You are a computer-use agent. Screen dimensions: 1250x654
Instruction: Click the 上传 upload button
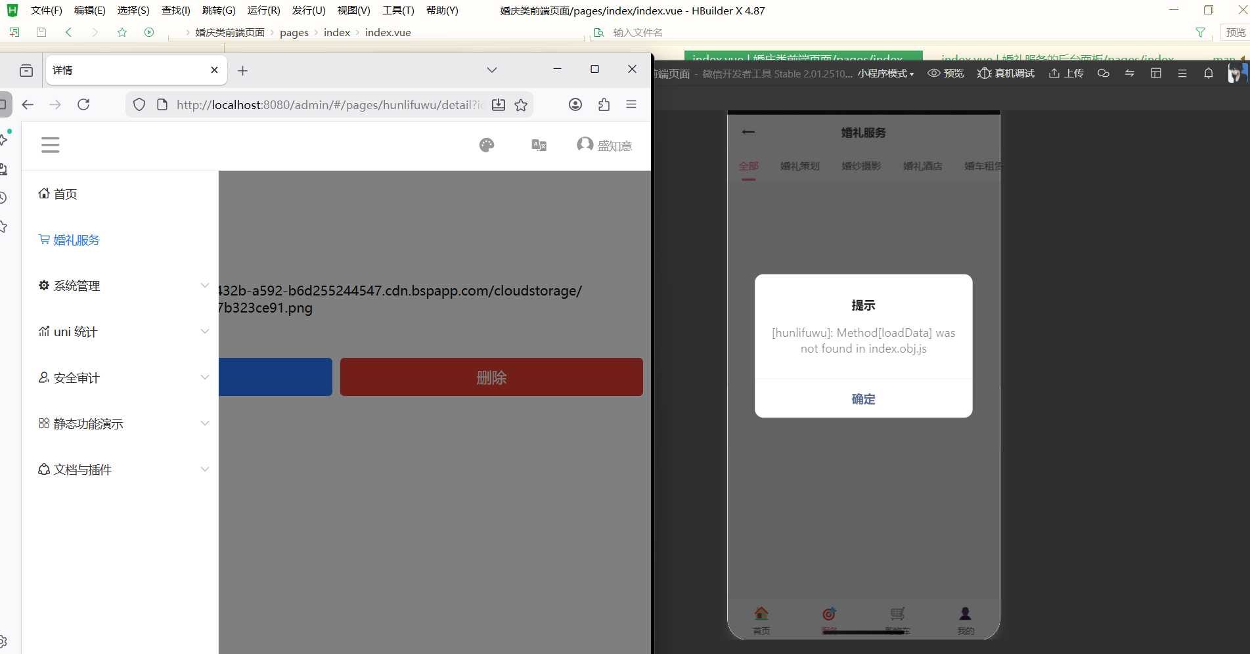pyautogui.click(x=1066, y=74)
